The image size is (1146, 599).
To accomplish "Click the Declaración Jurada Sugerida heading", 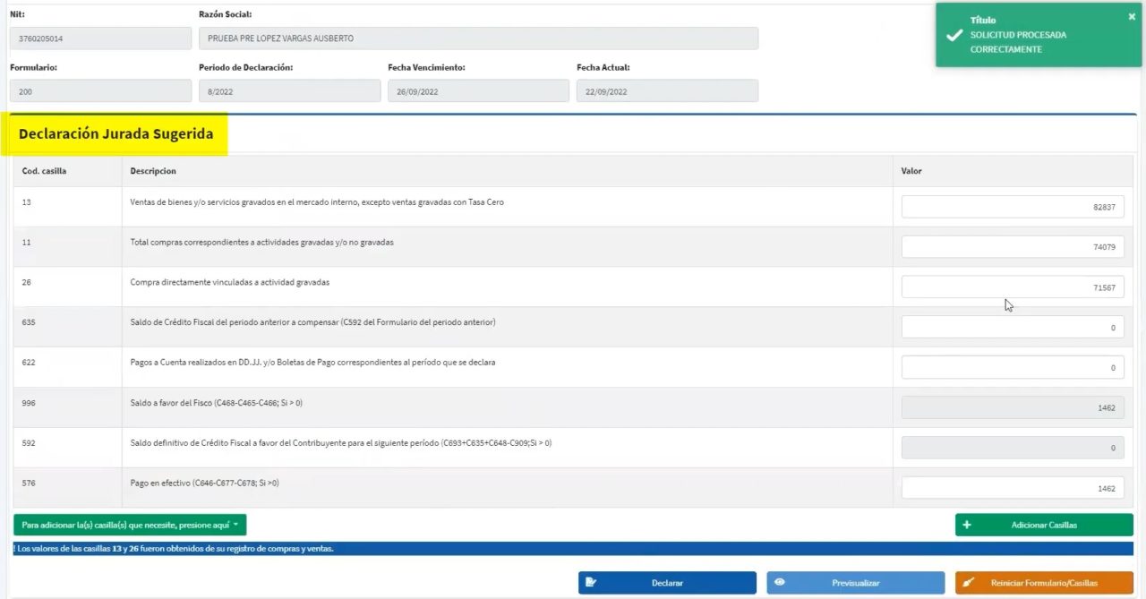I will pos(116,134).
